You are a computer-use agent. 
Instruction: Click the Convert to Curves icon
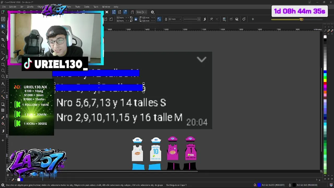[244, 19]
